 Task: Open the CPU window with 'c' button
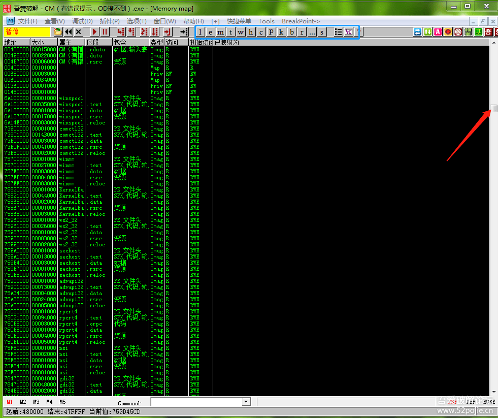[x=261, y=32]
